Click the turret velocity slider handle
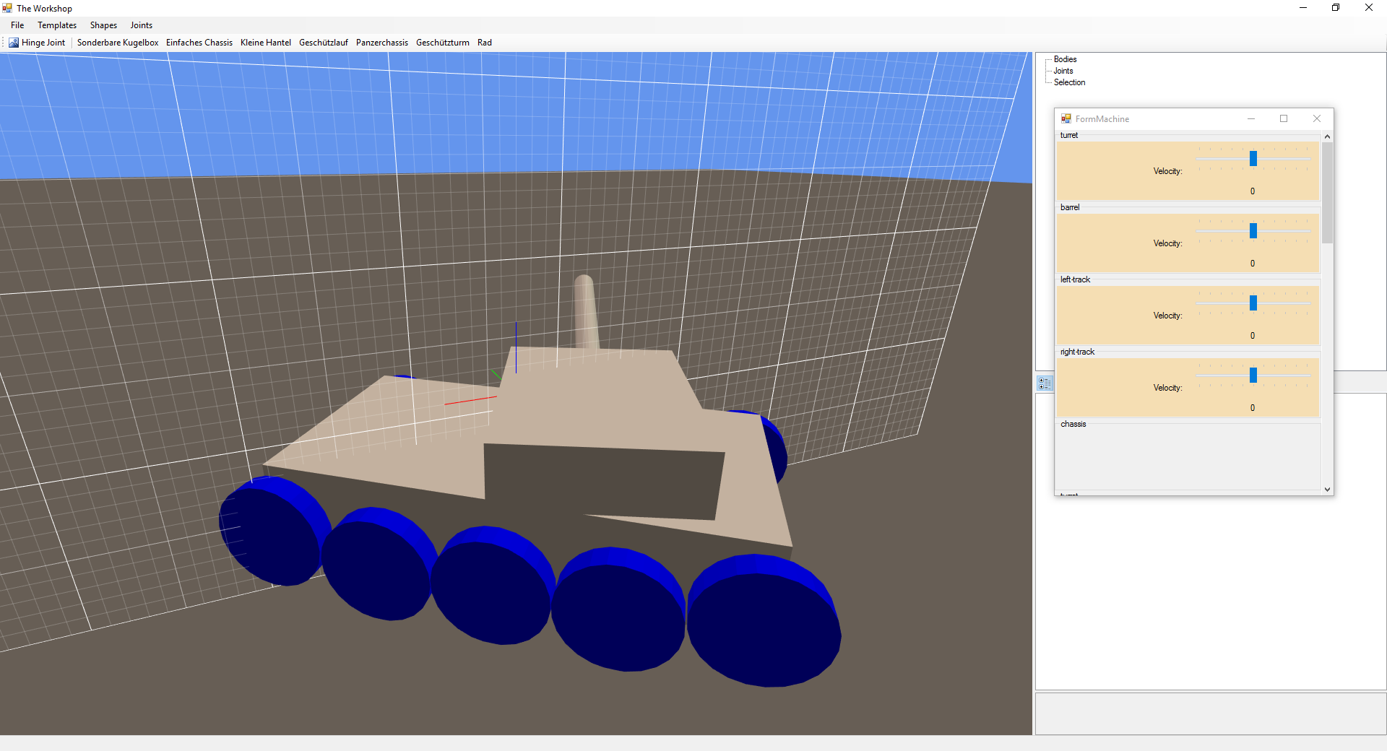 [1253, 158]
